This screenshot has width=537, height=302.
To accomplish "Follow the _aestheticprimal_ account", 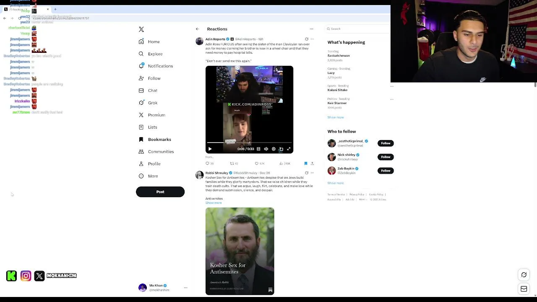I will (x=386, y=143).
